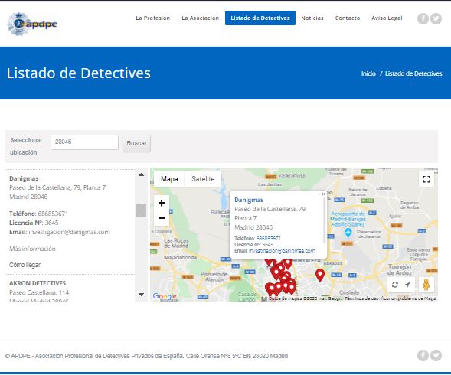Click Pozuelo de Alarcón map label

point(214,276)
